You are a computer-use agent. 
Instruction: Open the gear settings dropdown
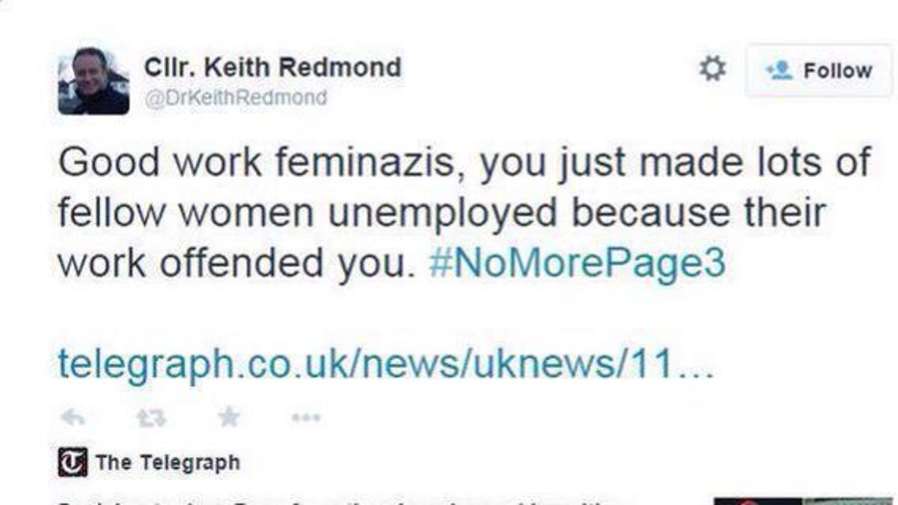coord(712,70)
